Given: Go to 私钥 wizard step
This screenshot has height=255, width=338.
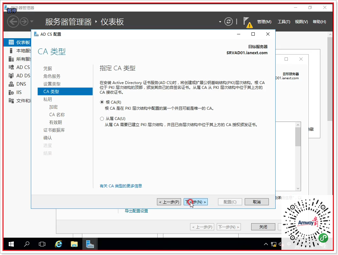Looking at the screenshot, I should click(x=48, y=99).
